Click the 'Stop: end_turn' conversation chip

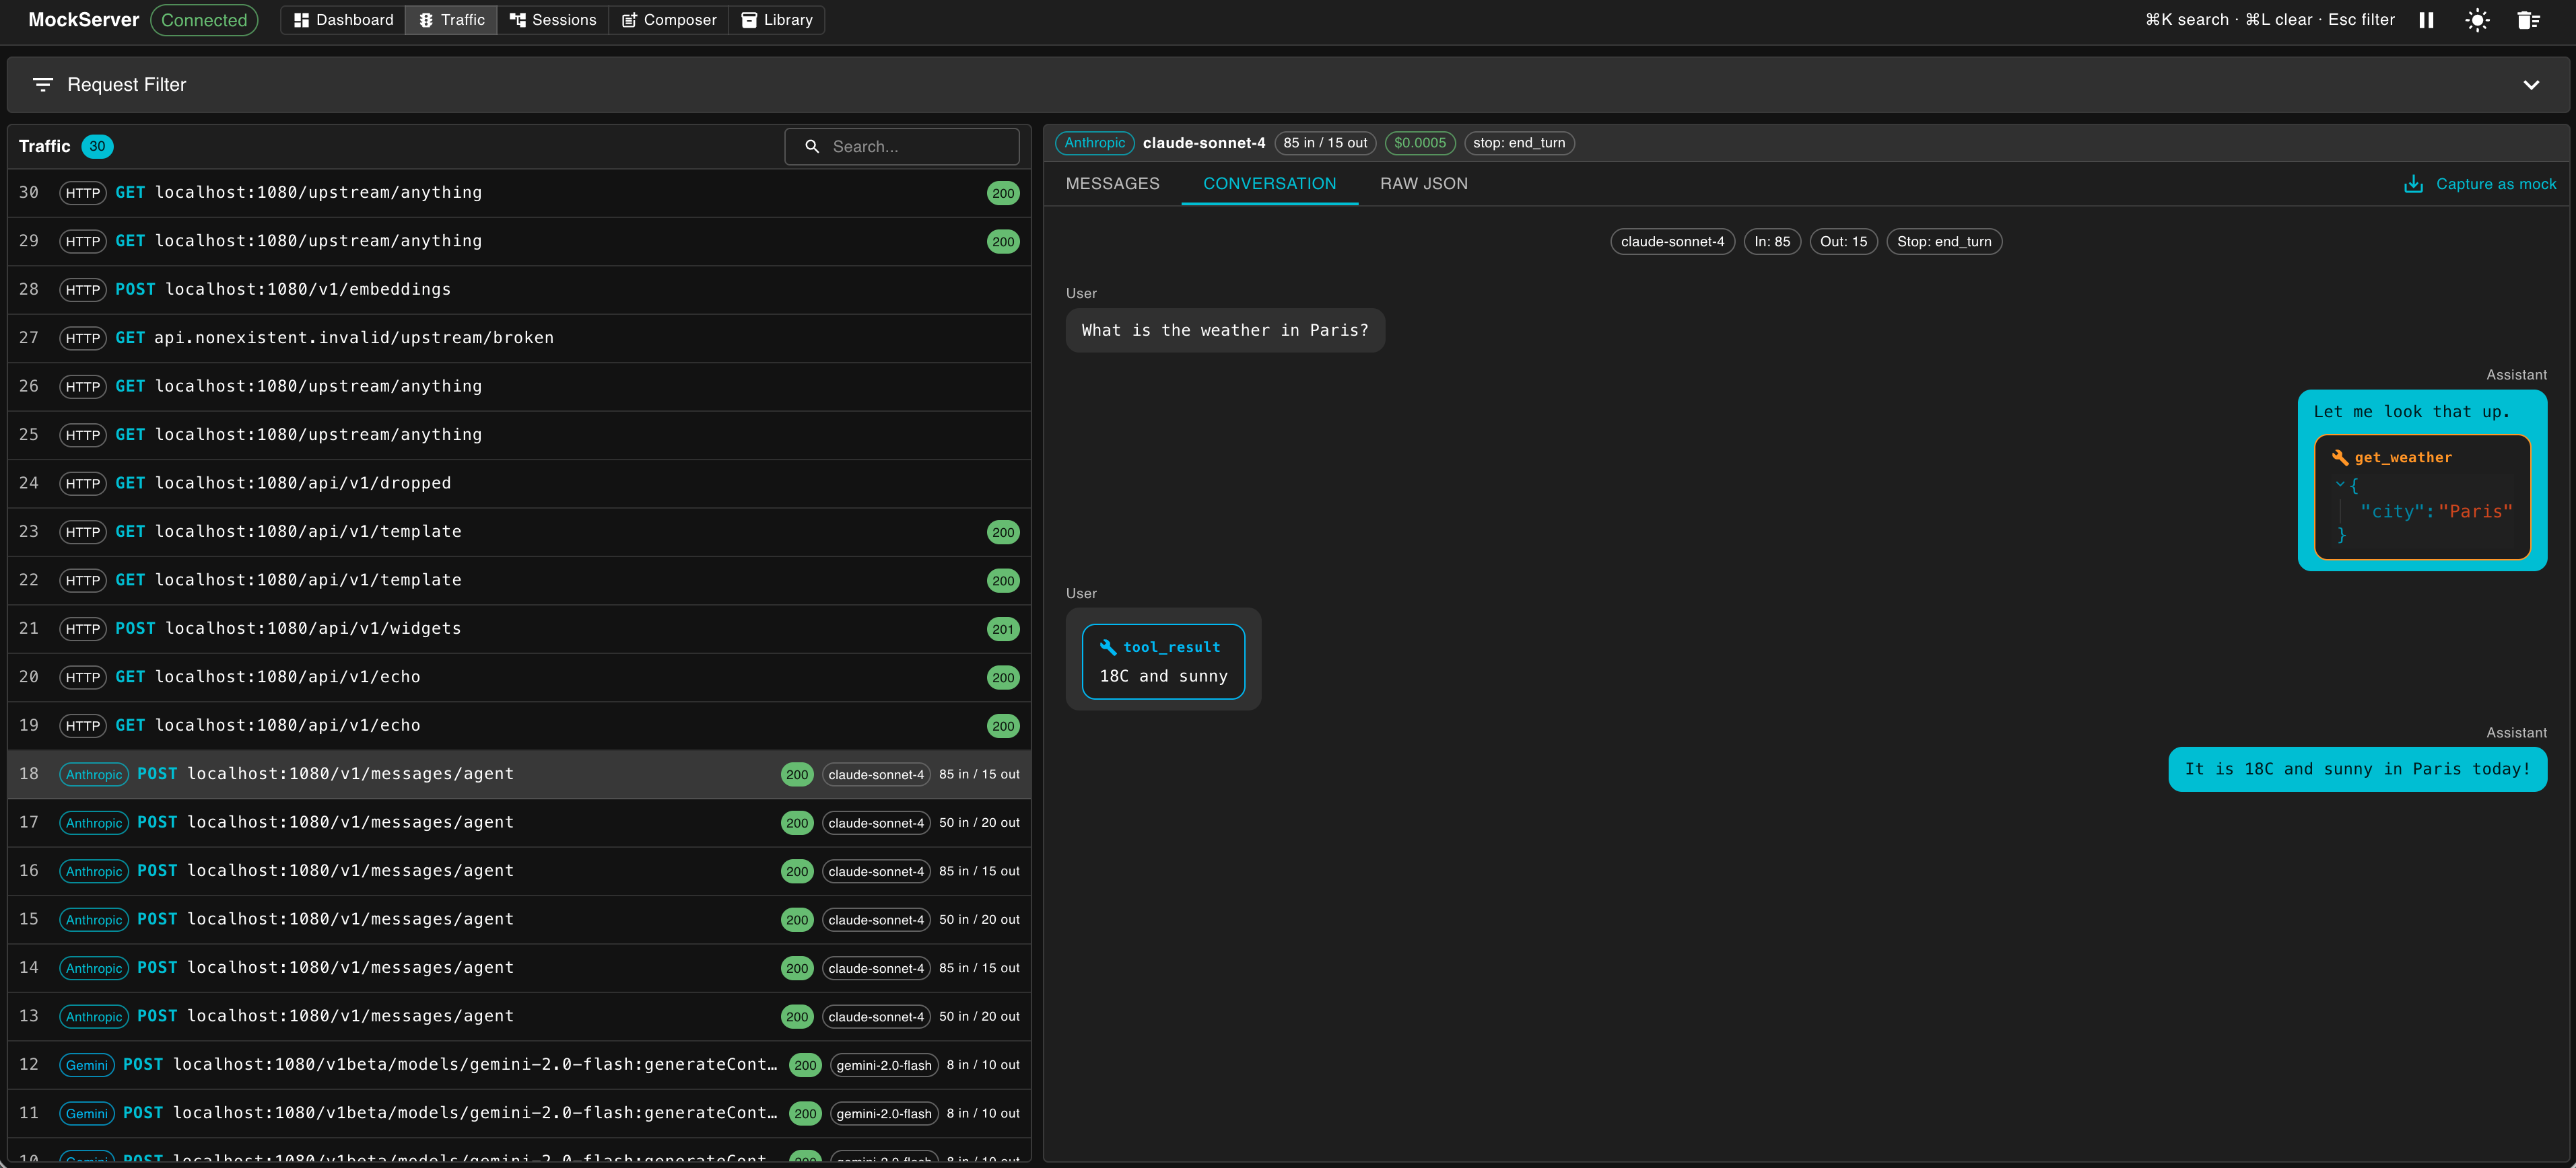pos(1944,242)
